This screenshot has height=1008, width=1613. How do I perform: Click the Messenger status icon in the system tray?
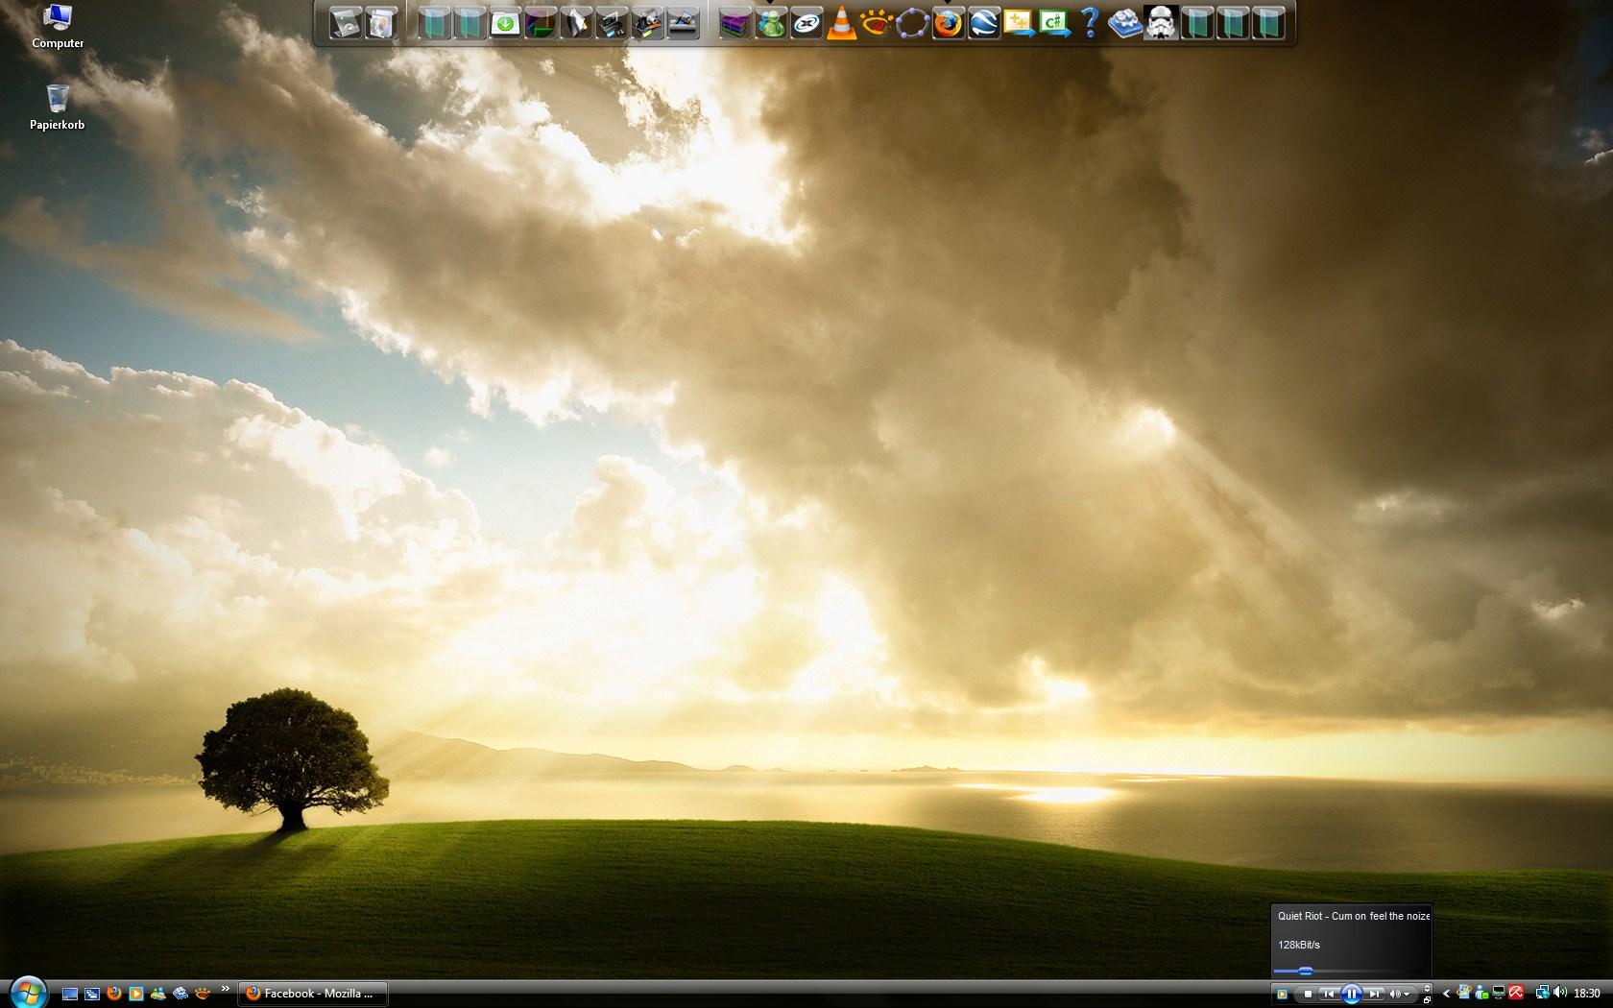pos(1481,994)
